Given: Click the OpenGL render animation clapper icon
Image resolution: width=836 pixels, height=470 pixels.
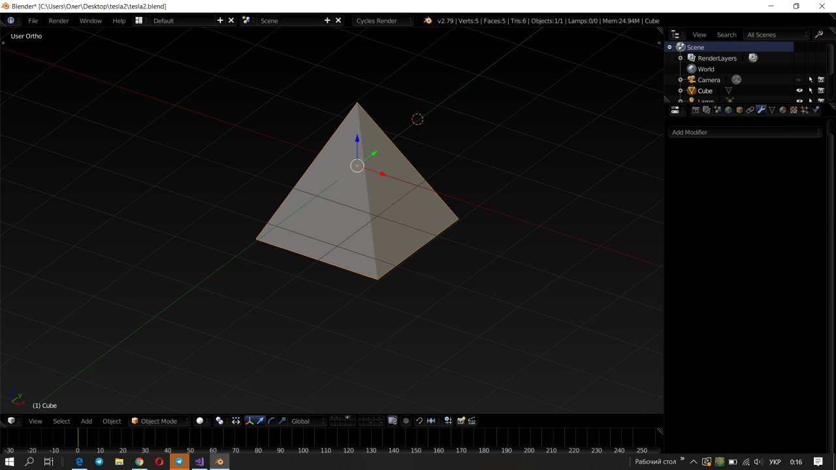Looking at the screenshot, I should click(472, 421).
